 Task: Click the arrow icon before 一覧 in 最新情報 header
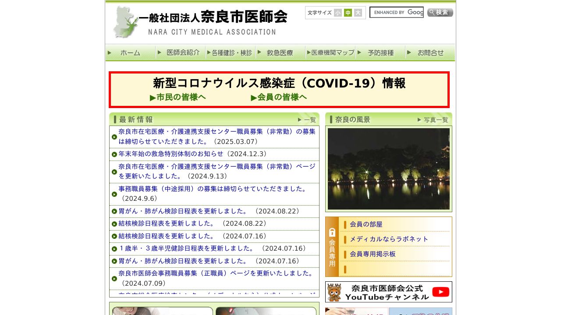click(x=300, y=119)
